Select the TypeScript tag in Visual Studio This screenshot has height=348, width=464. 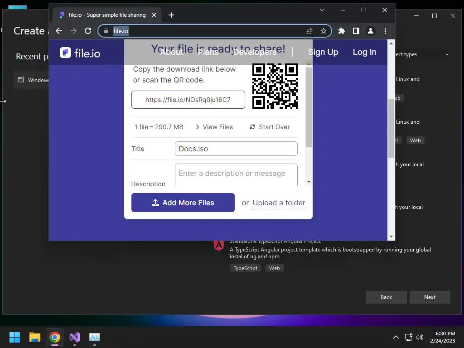click(245, 268)
